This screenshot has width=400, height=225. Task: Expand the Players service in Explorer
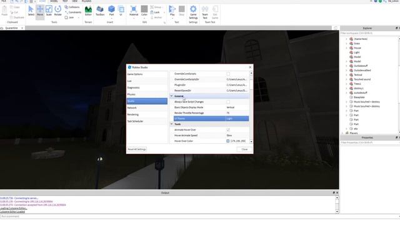pyautogui.click(x=342, y=133)
